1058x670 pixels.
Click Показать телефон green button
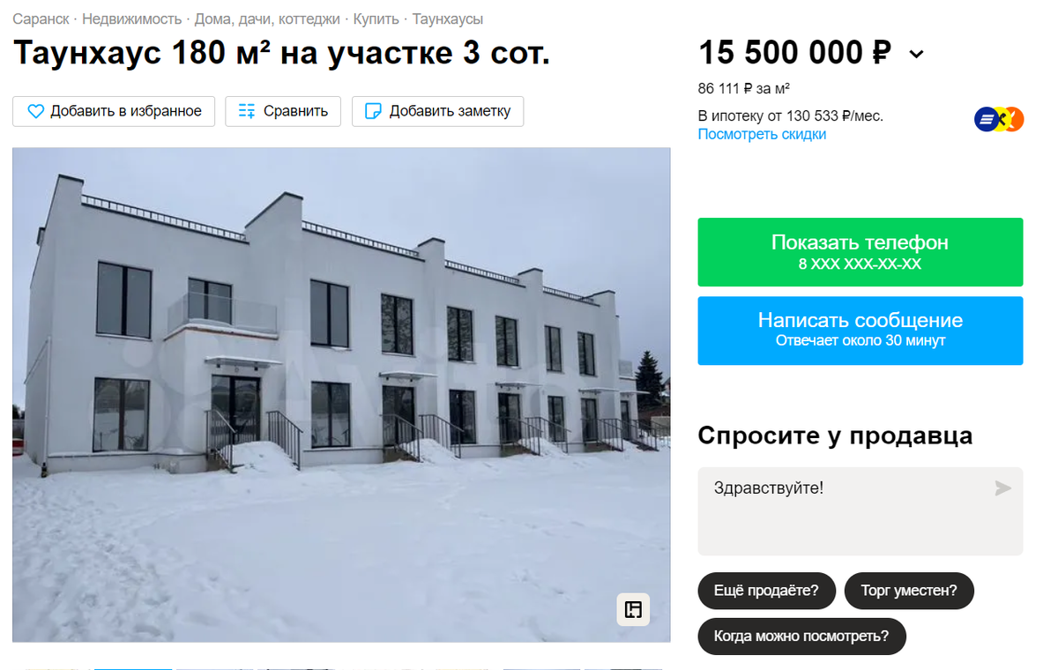[x=861, y=252]
